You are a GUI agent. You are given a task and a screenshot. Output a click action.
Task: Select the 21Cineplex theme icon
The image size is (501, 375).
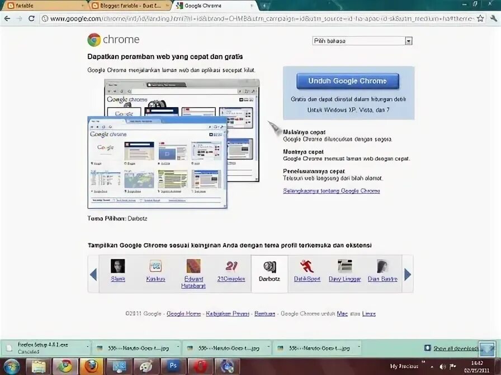tap(231, 266)
